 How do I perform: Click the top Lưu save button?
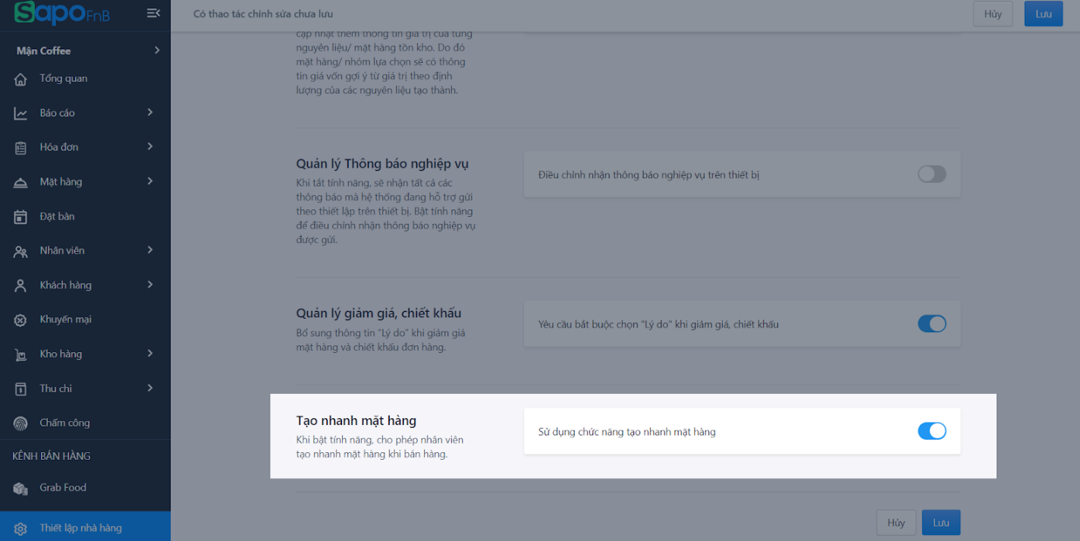point(1044,14)
